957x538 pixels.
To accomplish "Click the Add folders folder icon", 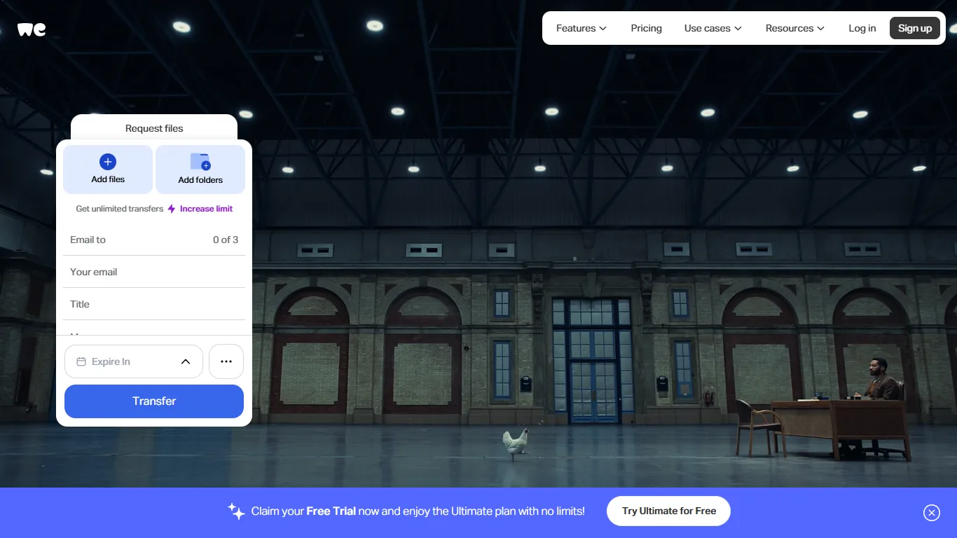I will (x=200, y=162).
